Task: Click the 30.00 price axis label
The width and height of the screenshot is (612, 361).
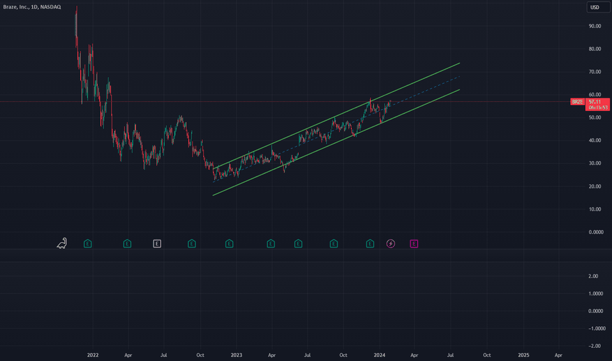Action: point(595,163)
